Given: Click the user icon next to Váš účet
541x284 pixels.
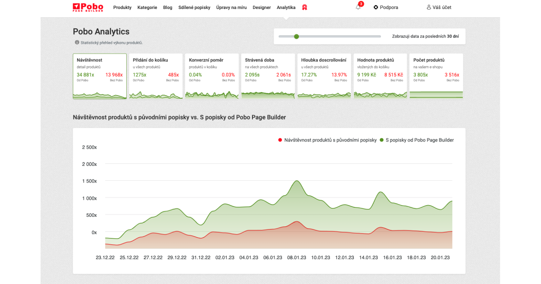Looking at the screenshot, I should (x=429, y=7).
